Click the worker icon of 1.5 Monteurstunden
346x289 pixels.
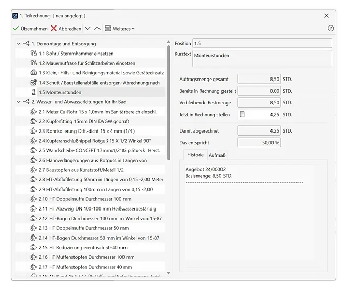pyautogui.click(x=34, y=92)
